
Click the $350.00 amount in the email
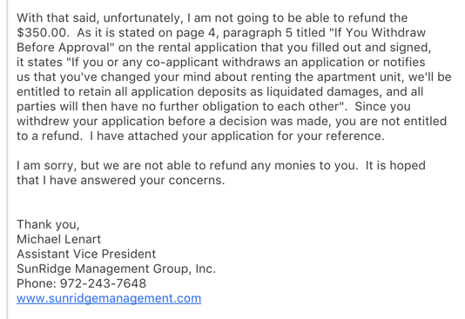[x=42, y=32]
